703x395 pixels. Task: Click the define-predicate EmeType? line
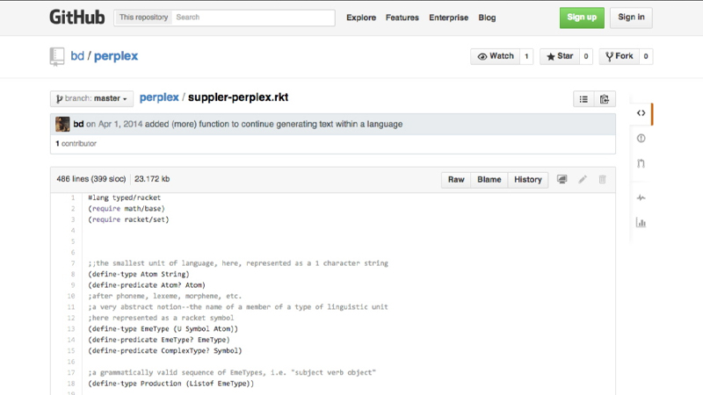(159, 340)
